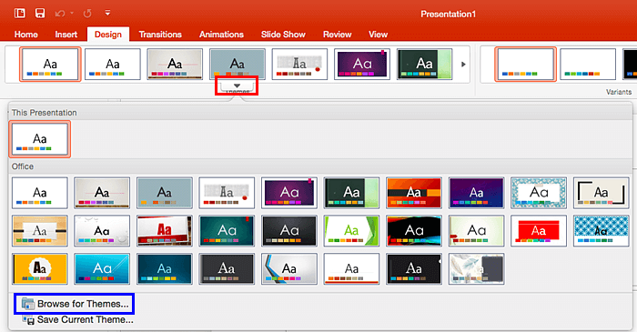The height and width of the screenshot is (332, 637).
Task: Open the Customize Quick Access Toolbar dropdown
Action: pos(107,13)
